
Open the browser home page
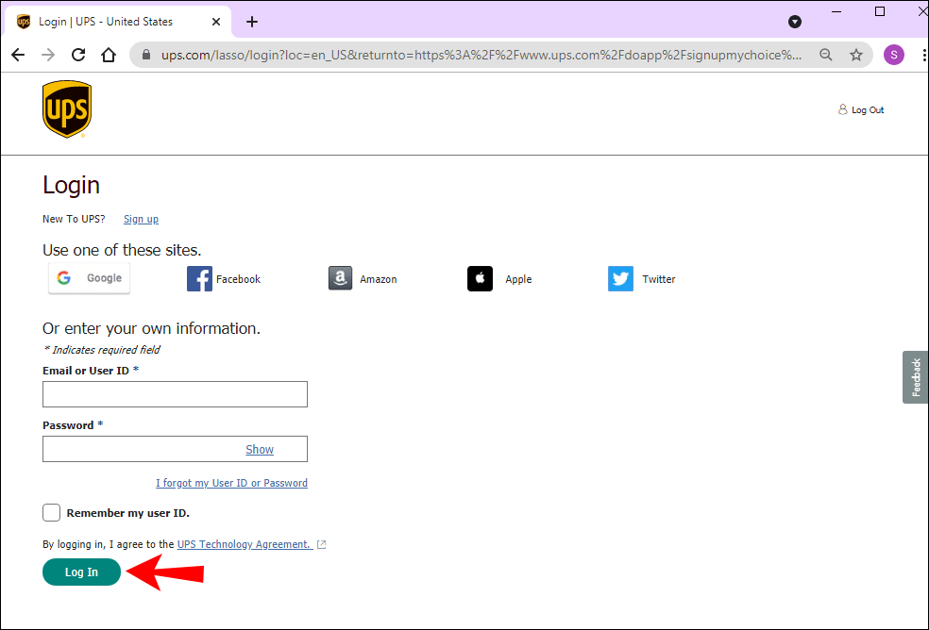click(109, 55)
